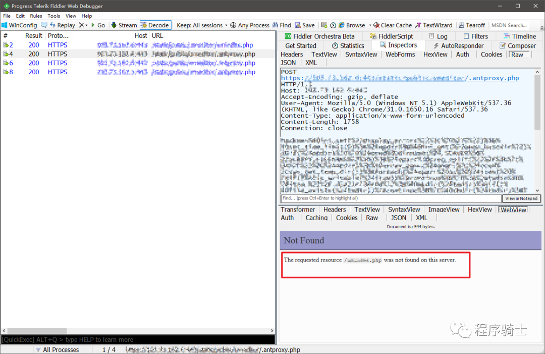Click the Result column header
Screen dimensions: 545x354
34,35
